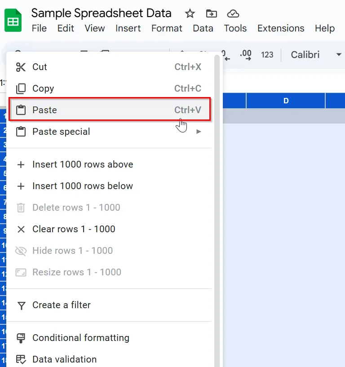Click the font dropdown arrow
Screen dimensions: 345x367
click(x=339, y=55)
